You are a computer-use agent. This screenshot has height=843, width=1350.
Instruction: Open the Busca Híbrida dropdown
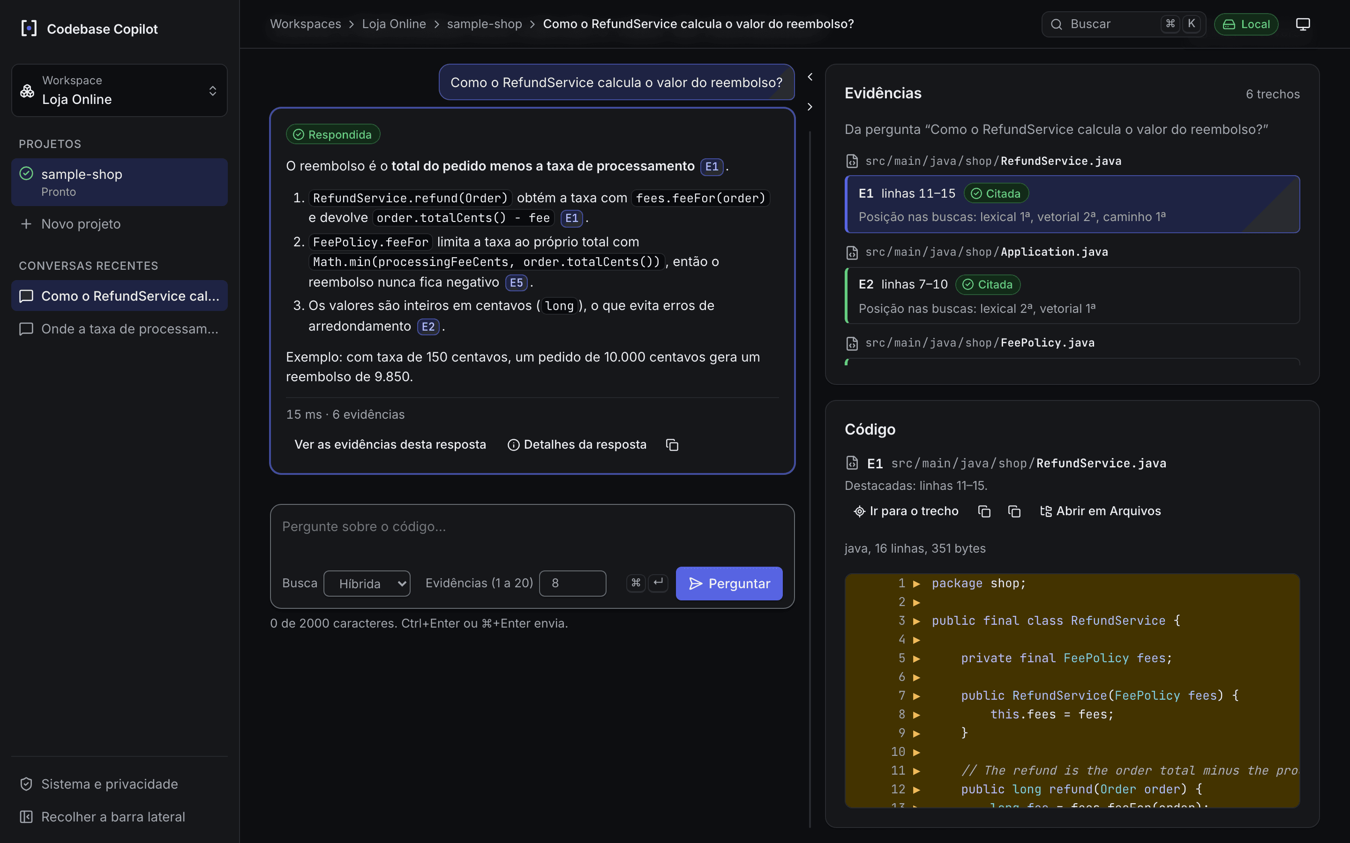point(367,583)
